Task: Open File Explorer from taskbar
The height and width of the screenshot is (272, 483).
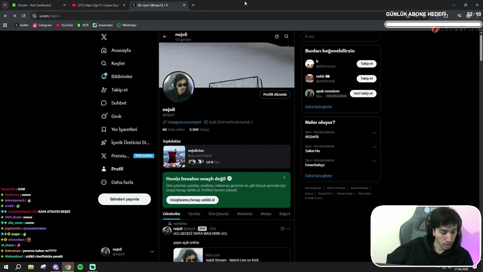Action: point(31,267)
